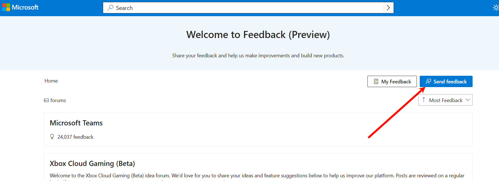Click the ascending sort arrow beside Most Feedback
Image resolution: width=499 pixels, height=181 pixels.
tap(424, 100)
